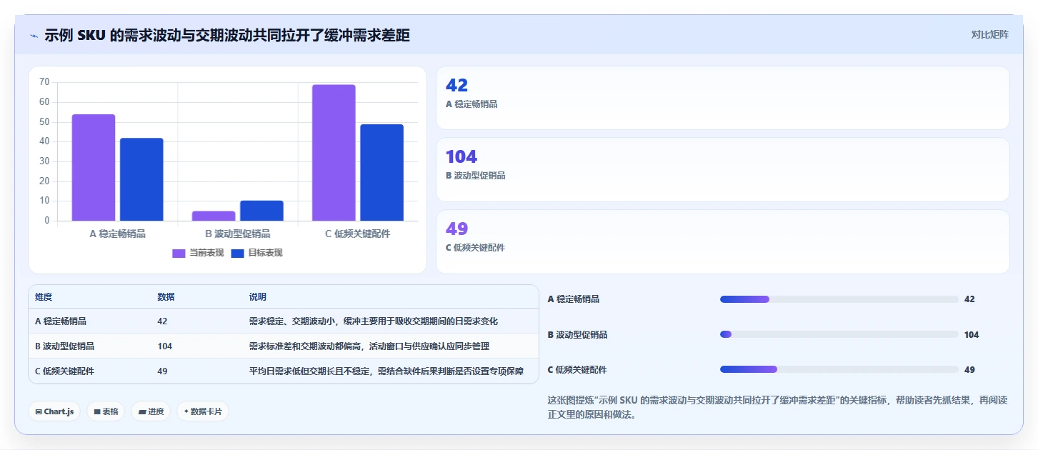Click the A 稳定畅销品 cell in the table
This screenshot has height=450, width=1038.
(61, 321)
